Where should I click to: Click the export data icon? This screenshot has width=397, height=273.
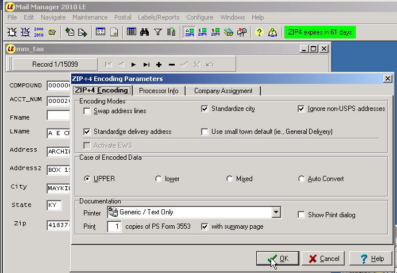coord(83,32)
